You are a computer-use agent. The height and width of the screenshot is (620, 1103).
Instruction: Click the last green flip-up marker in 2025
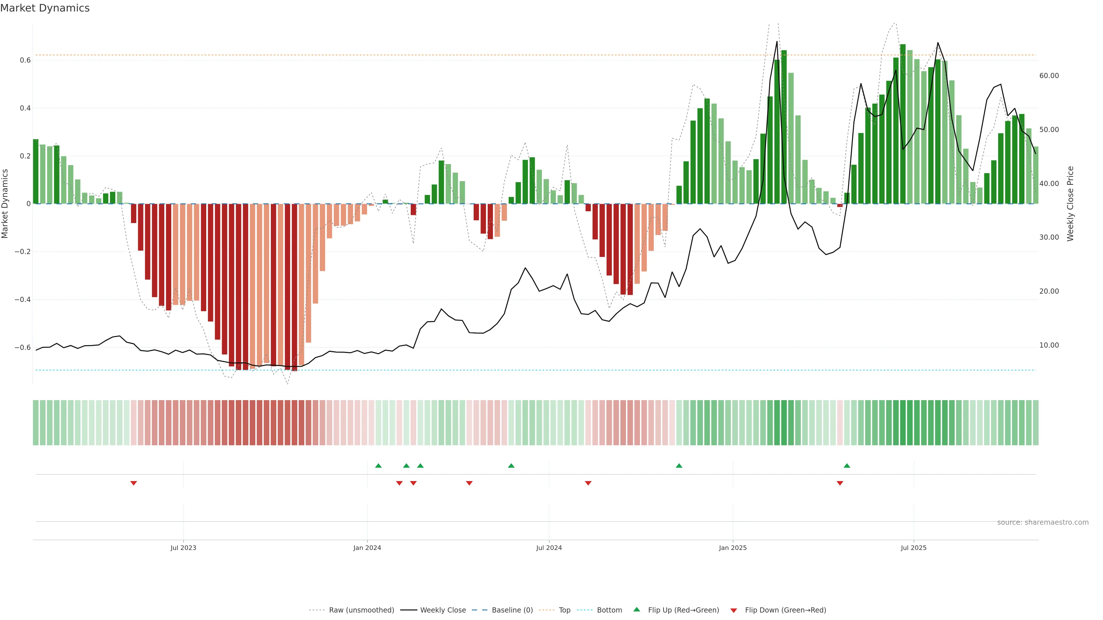click(x=846, y=466)
